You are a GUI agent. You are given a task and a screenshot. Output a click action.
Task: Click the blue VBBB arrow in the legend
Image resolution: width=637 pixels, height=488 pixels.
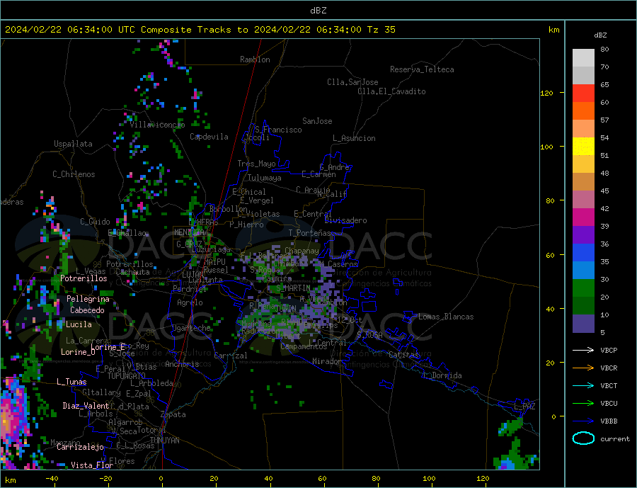583,421
